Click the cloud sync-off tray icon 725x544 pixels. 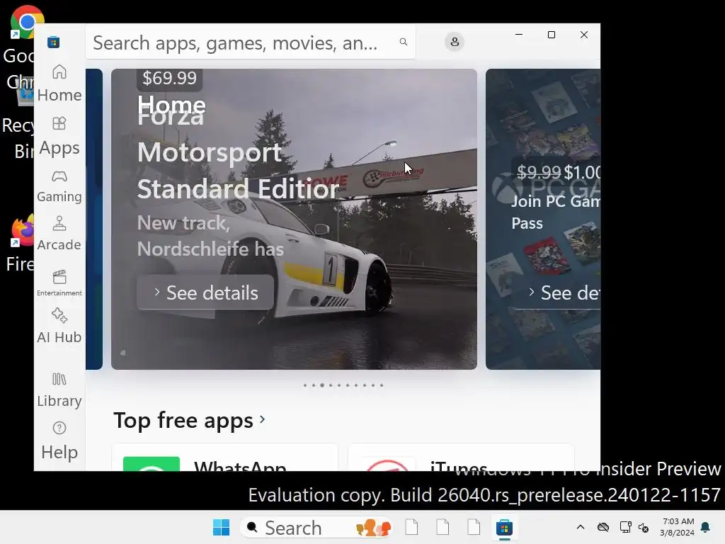click(x=603, y=527)
